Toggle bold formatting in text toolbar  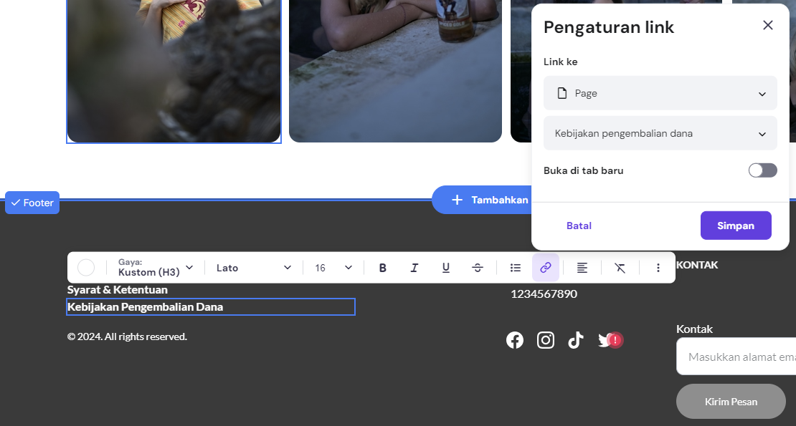tap(383, 268)
